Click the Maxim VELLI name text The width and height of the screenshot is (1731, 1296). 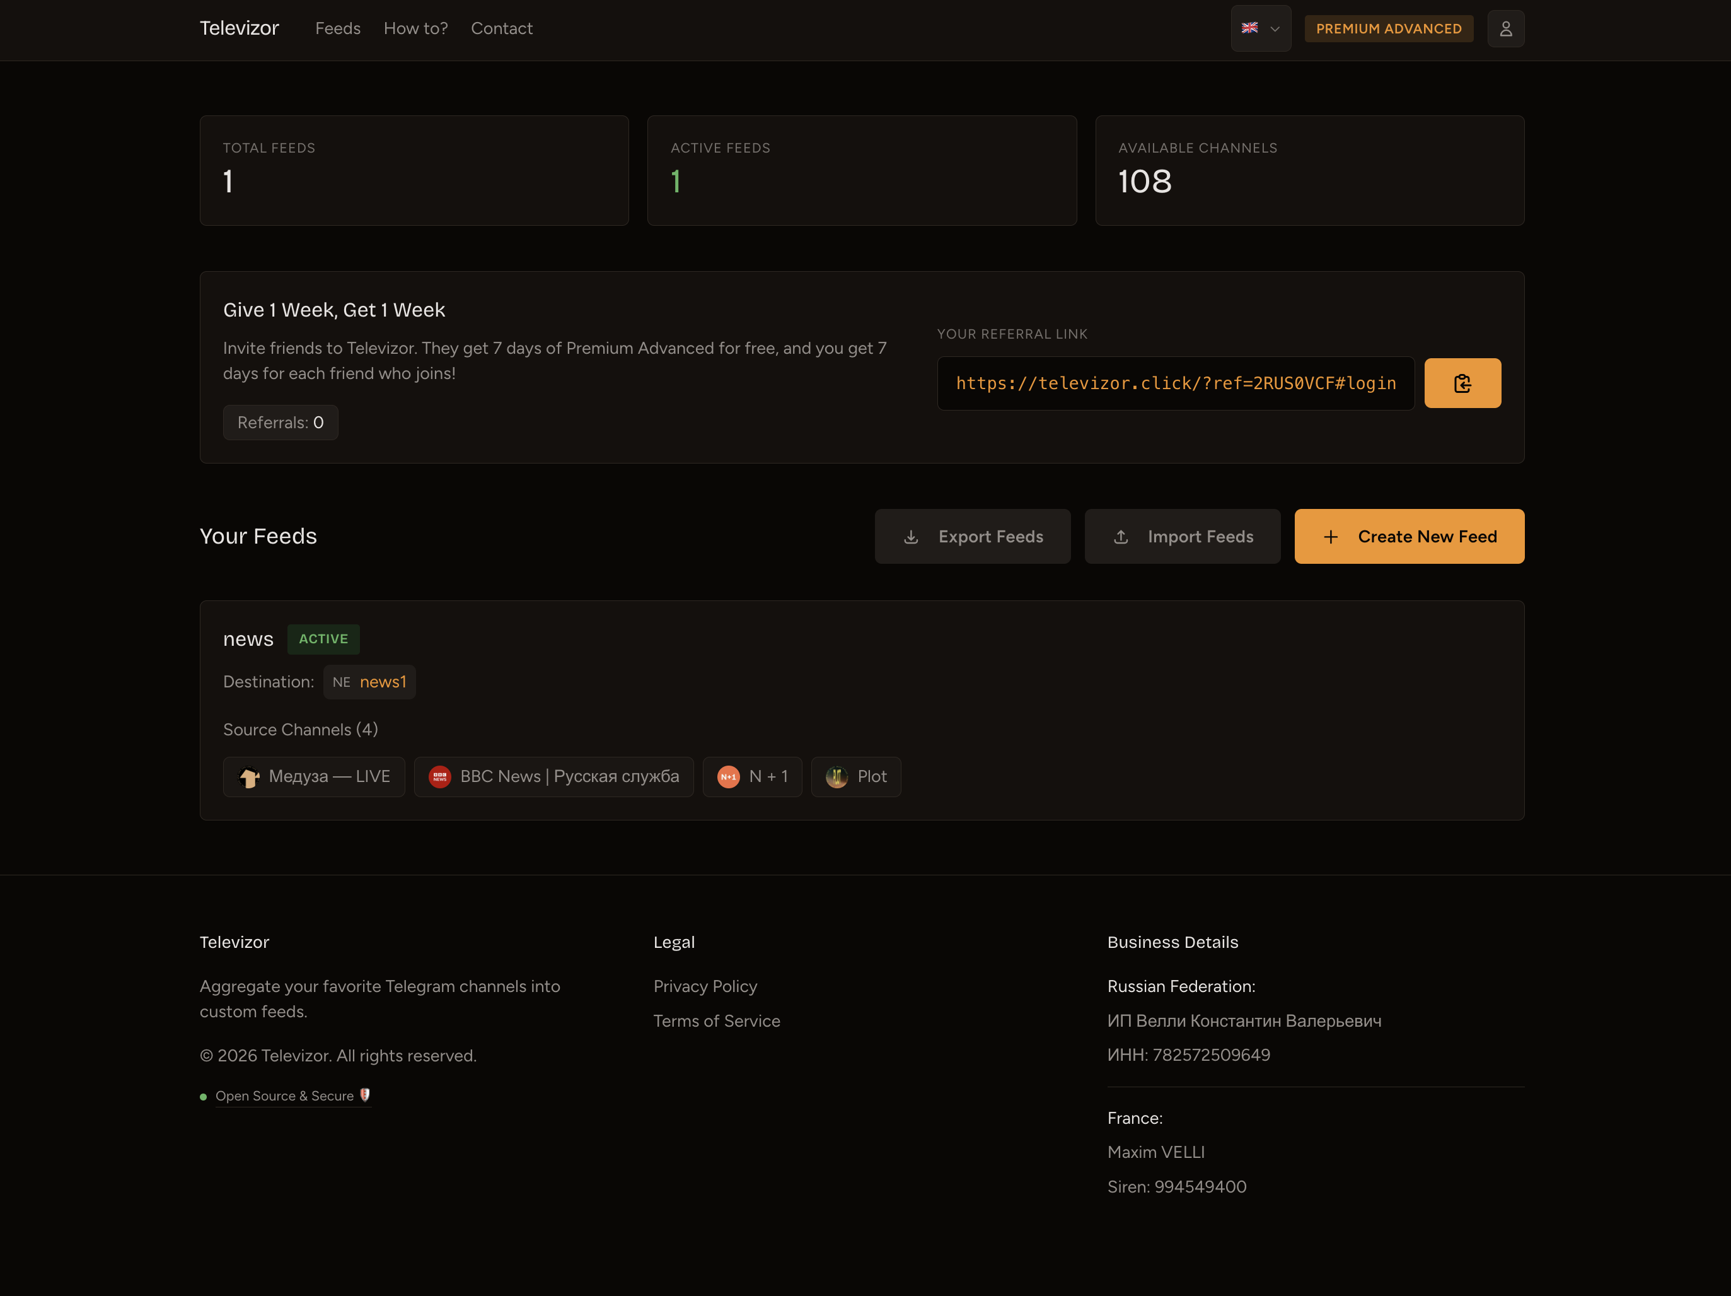click(x=1156, y=1152)
